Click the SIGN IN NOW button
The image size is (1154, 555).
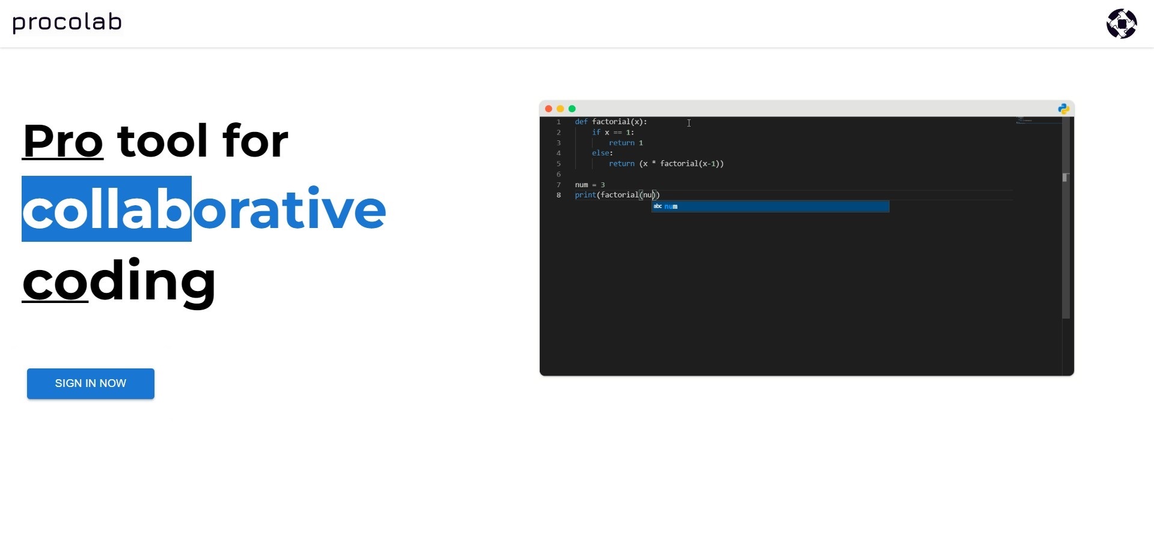(90, 383)
